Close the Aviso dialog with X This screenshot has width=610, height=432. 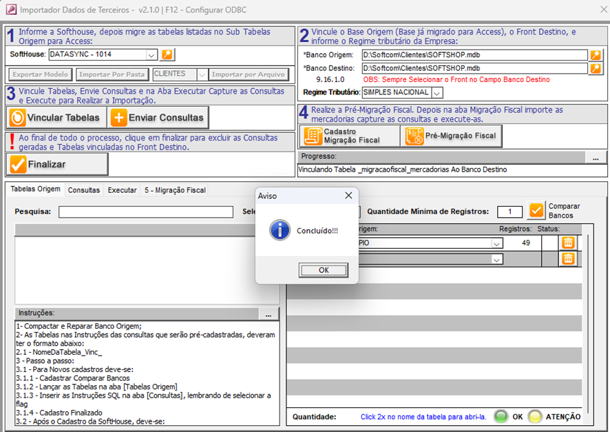click(x=348, y=196)
